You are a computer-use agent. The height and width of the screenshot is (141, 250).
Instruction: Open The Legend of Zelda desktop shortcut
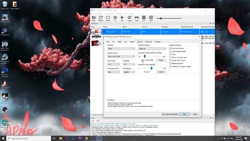point(5,59)
